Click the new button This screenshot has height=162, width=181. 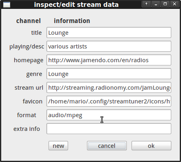pos(58,146)
